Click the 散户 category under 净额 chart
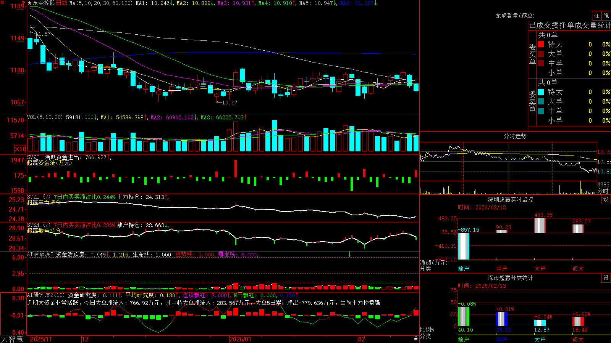The image size is (611, 343). tap(464, 269)
